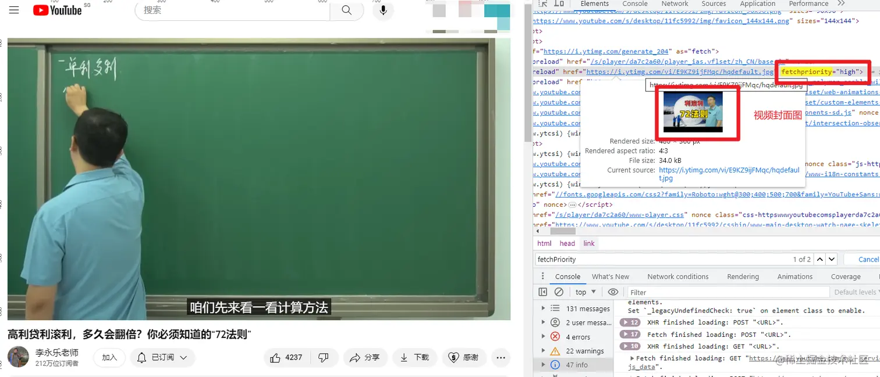Open 李永乐老师 channel avatar
The image size is (880, 377).
click(18, 357)
